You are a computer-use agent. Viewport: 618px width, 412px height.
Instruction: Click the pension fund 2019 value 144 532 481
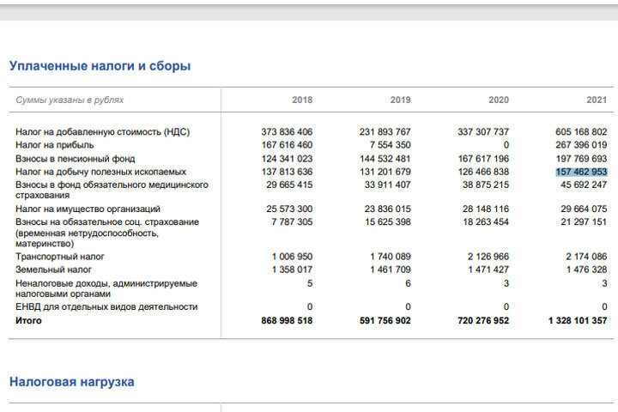coord(385,159)
